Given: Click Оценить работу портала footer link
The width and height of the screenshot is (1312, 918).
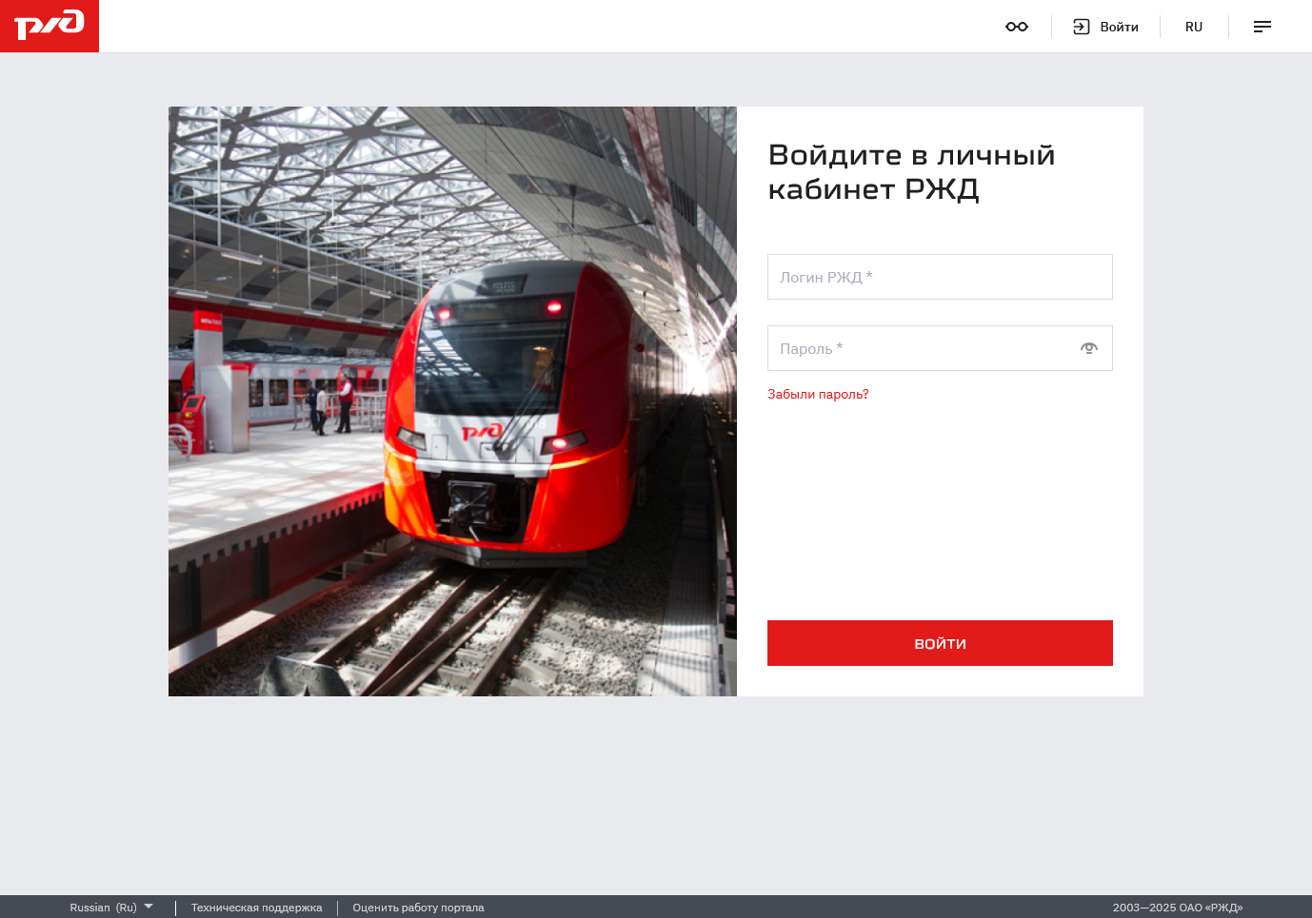Looking at the screenshot, I should coord(419,908).
